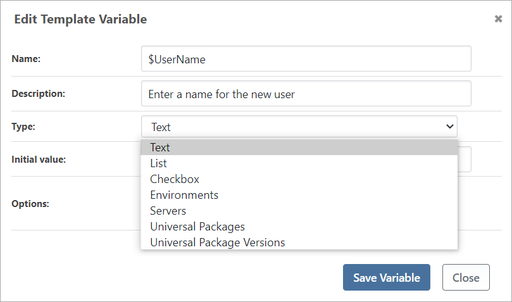Screen dimensions: 512x302
Task: Click the Type: field label
Action: [x=23, y=127]
